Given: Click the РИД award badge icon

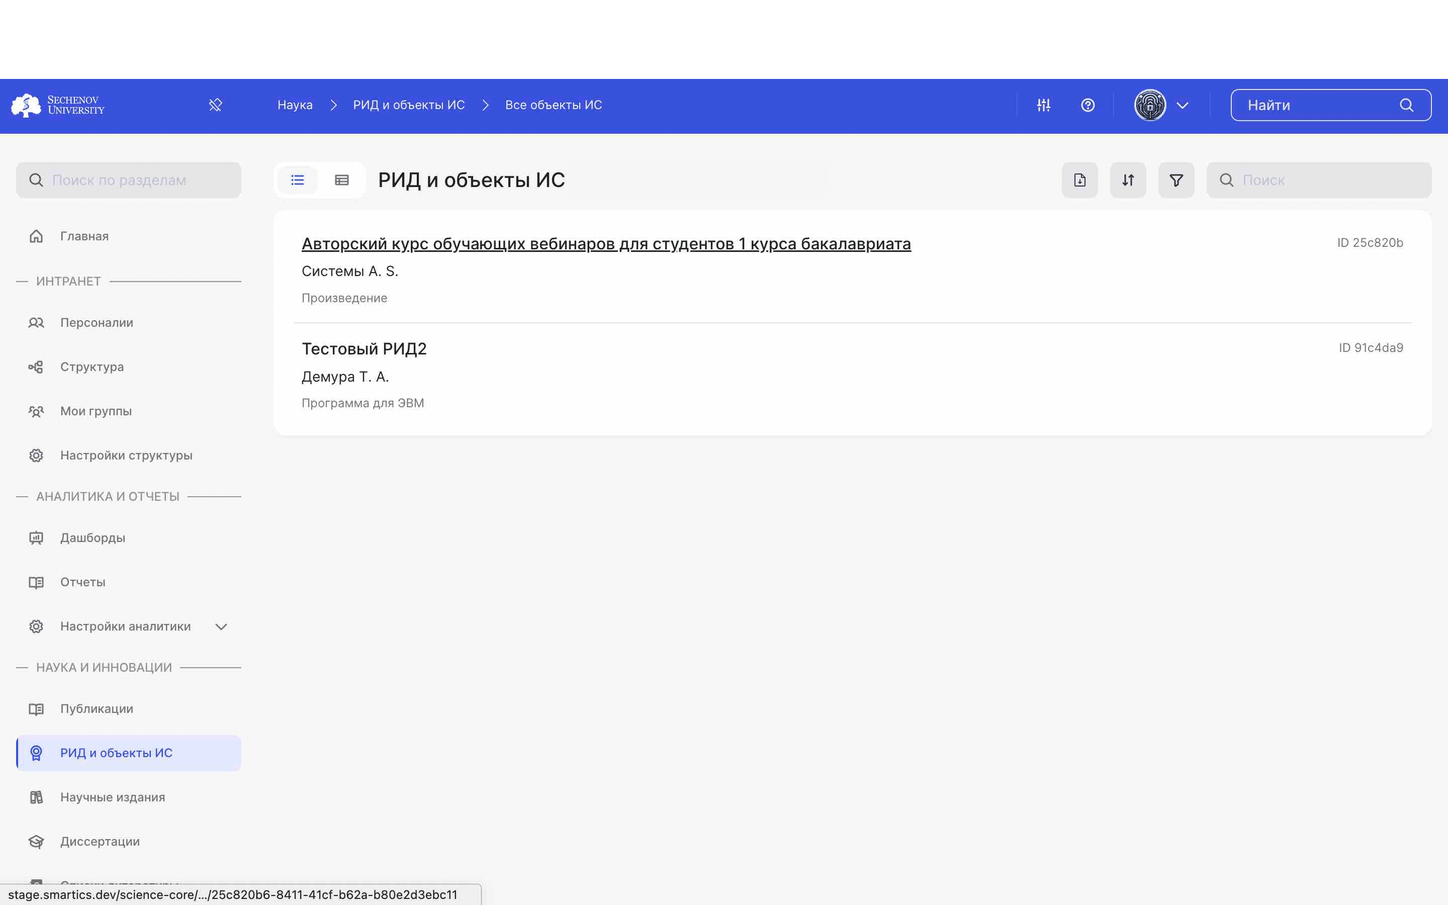Looking at the screenshot, I should pyautogui.click(x=36, y=753).
